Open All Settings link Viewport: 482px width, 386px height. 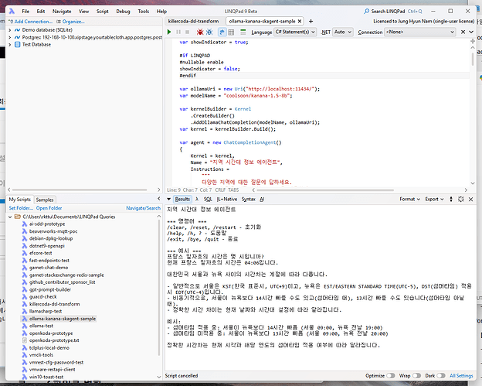pos(461,375)
